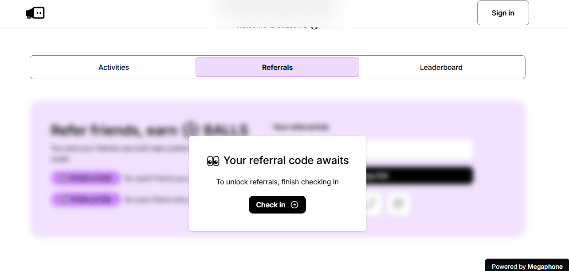This screenshot has width=569, height=271.
Task: Click the "Your referral code awaits" heading
Action: point(286,160)
